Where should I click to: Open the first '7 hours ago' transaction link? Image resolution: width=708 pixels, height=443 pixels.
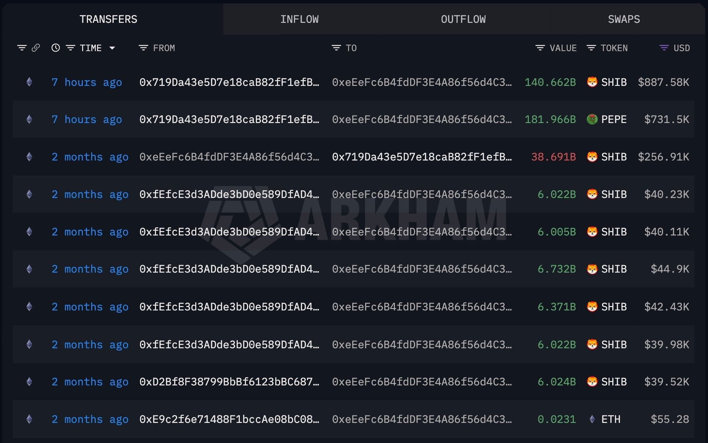(x=87, y=82)
